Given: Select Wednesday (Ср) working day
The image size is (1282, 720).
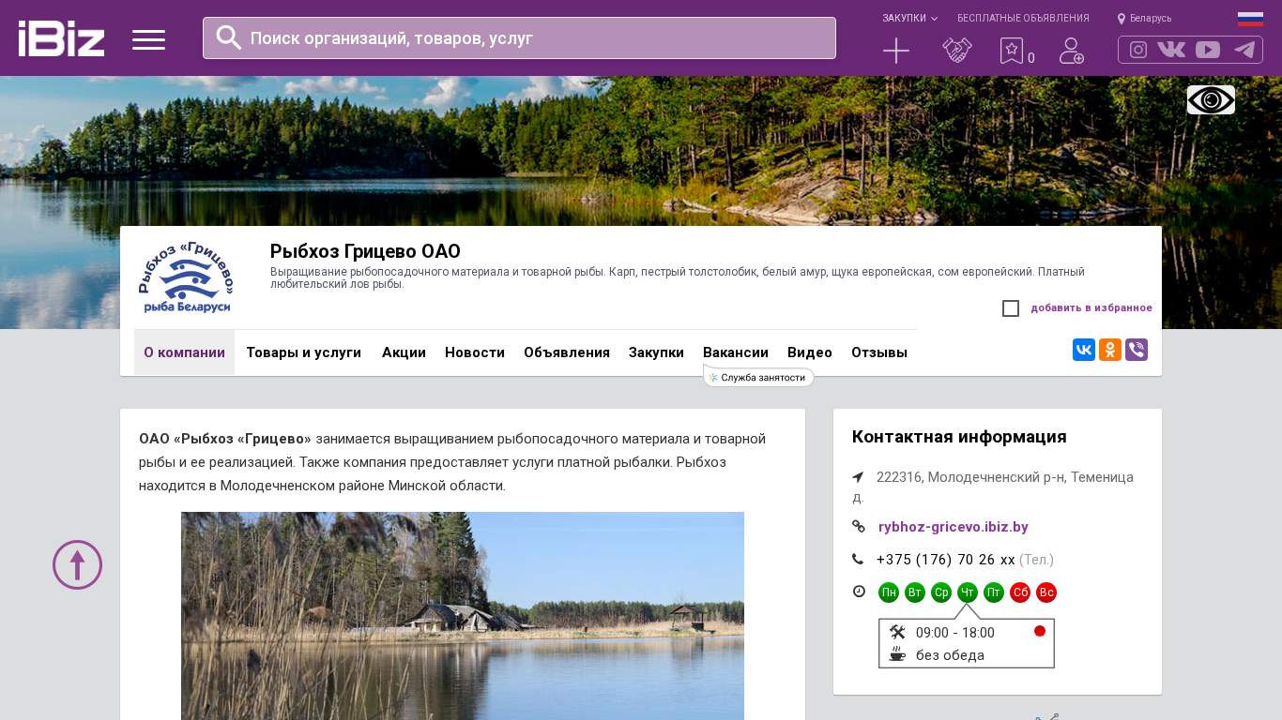Looking at the screenshot, I should (x=941, y=592).
